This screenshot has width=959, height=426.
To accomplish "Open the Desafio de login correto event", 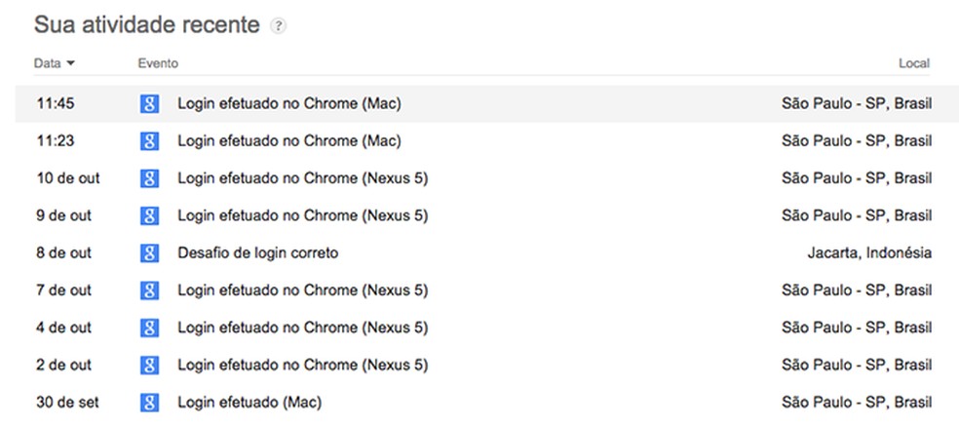I will (x=257, y=252).
